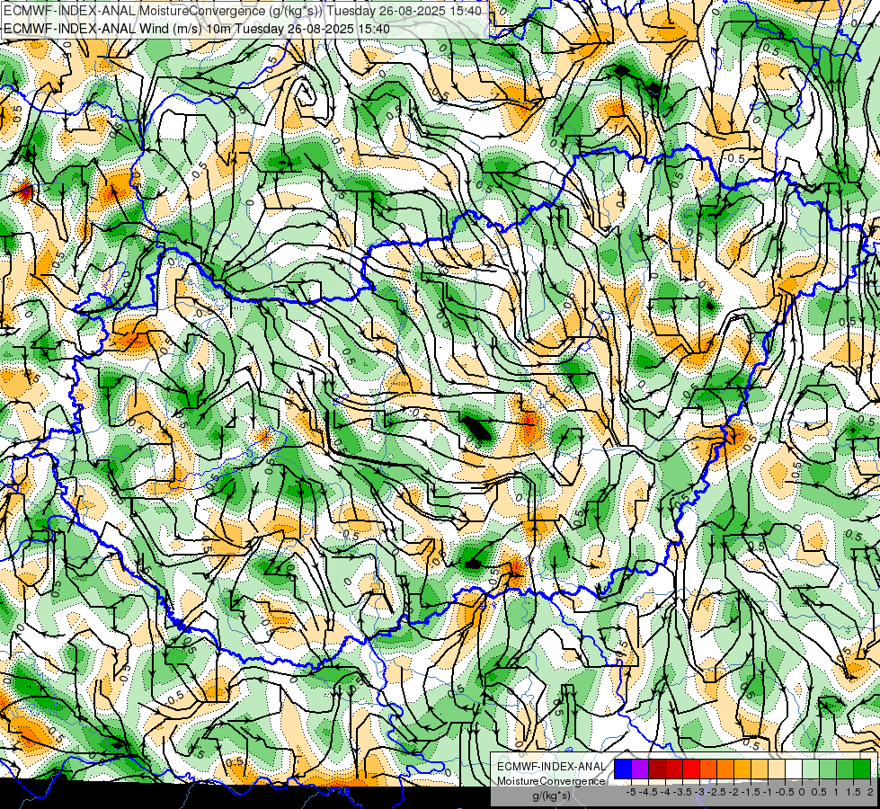Click the -2 legend tick label
The image size is (880, 809).
pos(733,792)
